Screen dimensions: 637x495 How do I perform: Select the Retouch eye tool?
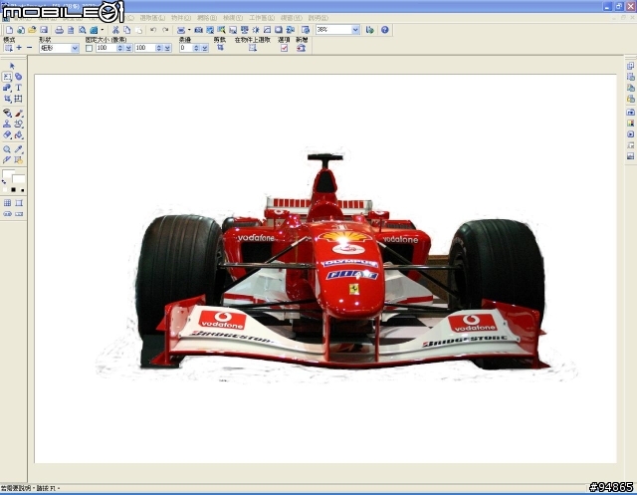[x=7, y=113]
